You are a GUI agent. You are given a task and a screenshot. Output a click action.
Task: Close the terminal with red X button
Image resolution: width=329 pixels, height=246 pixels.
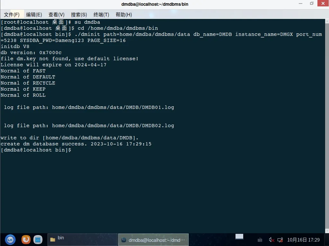[322, 4]
